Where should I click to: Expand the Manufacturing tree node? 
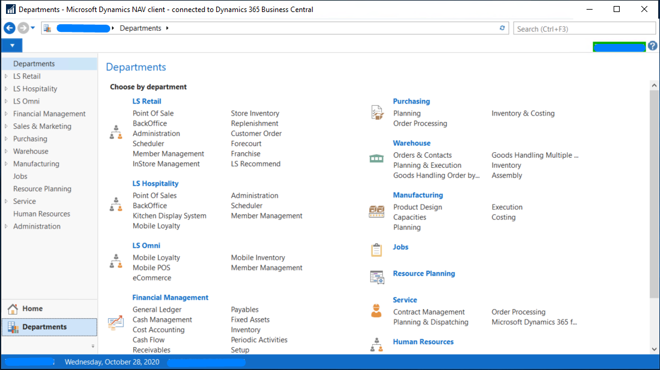coord(6,164)
